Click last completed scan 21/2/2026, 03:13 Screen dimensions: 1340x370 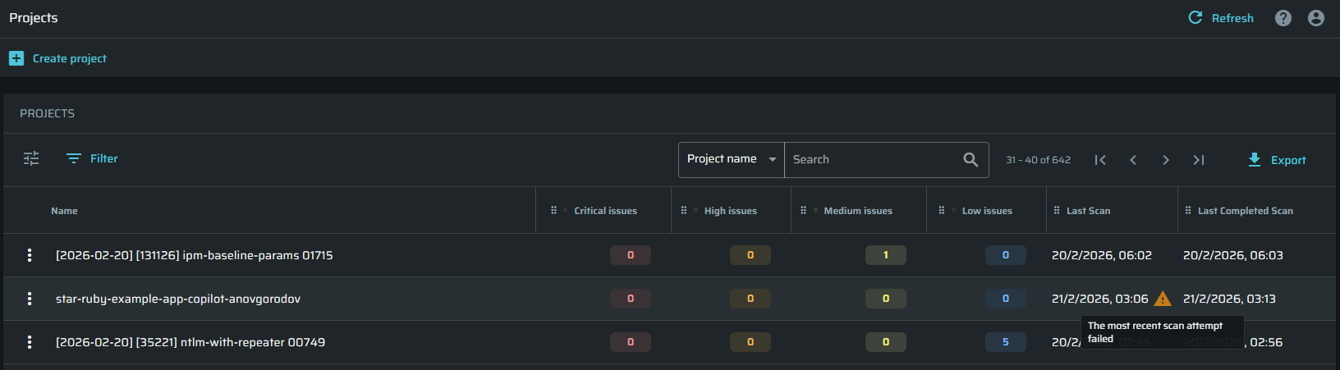tap(1229, 299)
